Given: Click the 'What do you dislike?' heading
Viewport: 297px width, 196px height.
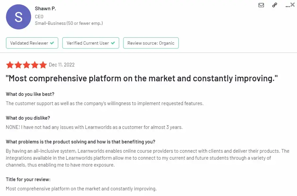Looking at the screenshot, I should [x=28, y=118].
